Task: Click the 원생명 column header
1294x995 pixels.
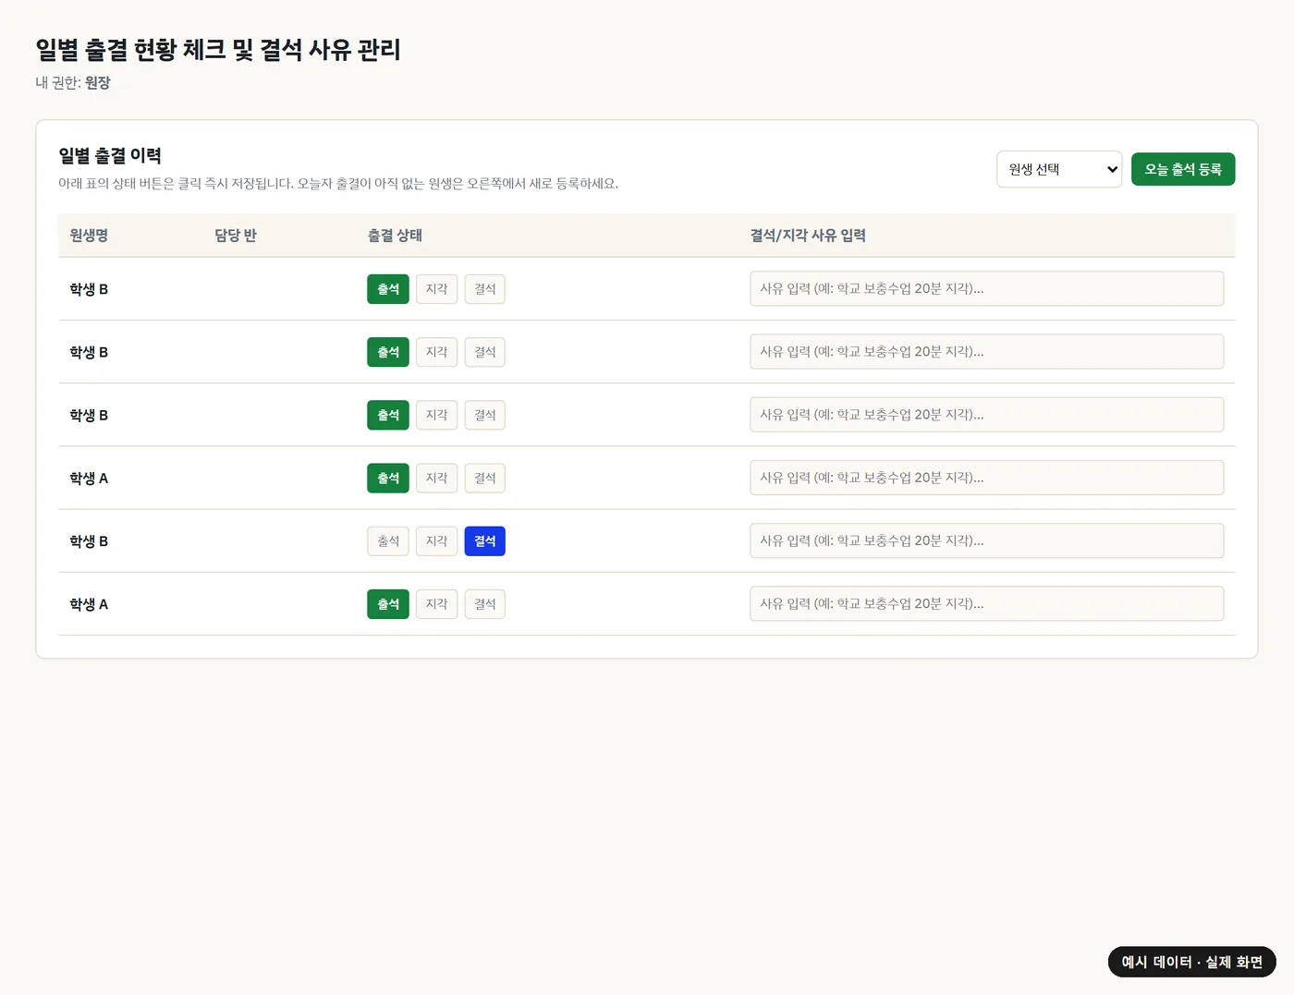Action: [x=89, y=236]
